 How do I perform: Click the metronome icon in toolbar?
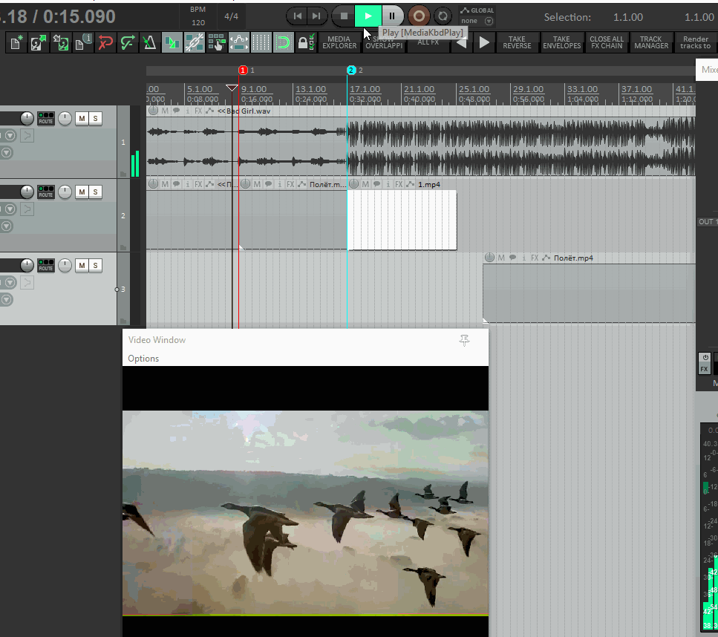click(x=149, y=43)
